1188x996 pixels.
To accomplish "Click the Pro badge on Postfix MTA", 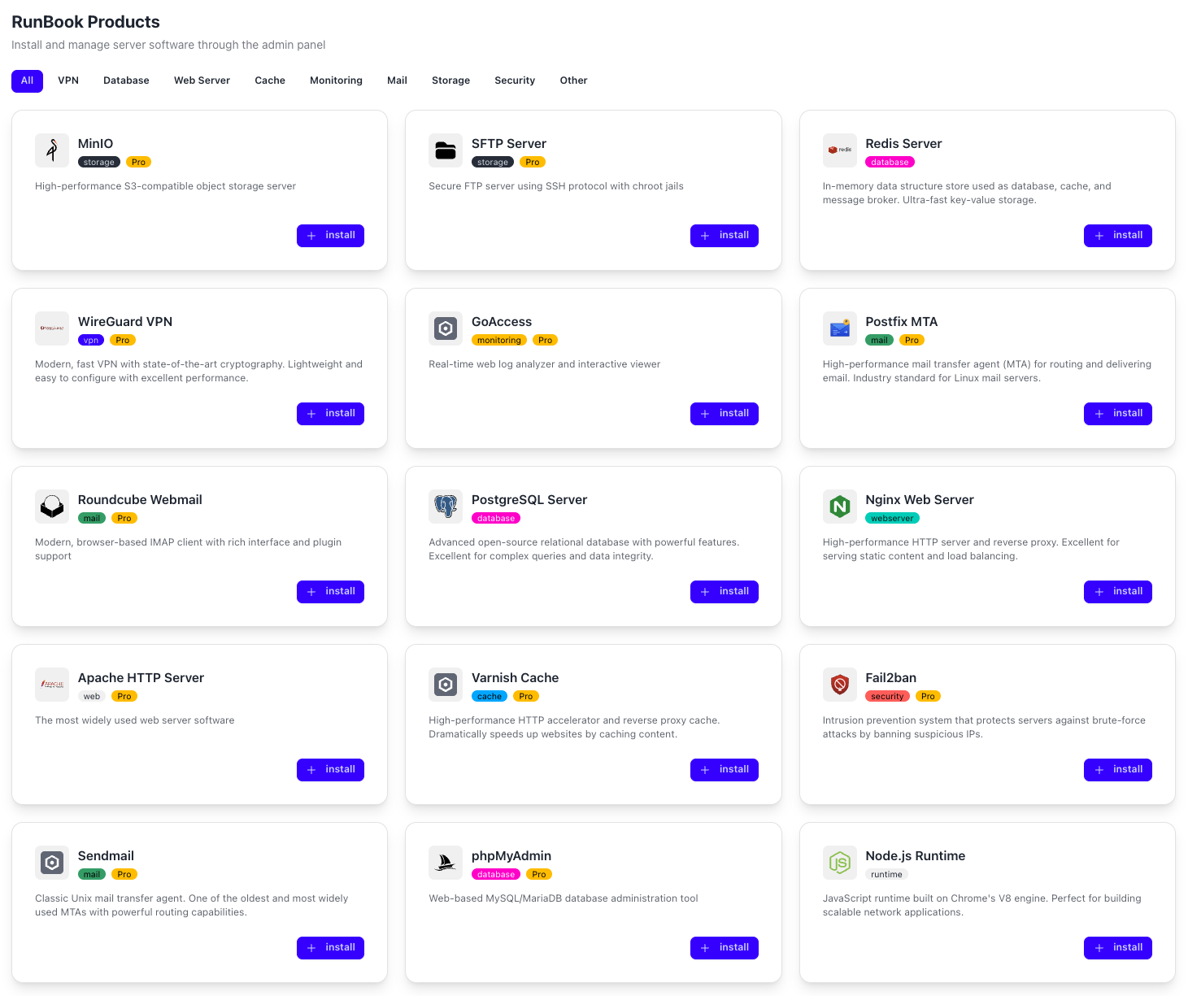I will tap(912, 341).
